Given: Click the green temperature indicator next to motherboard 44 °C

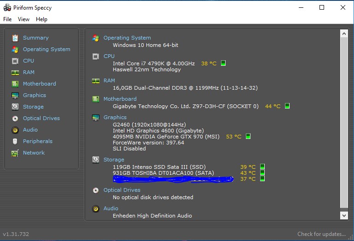Looking at the screenshot, I should pyautogui.click(x=287, y=106).
